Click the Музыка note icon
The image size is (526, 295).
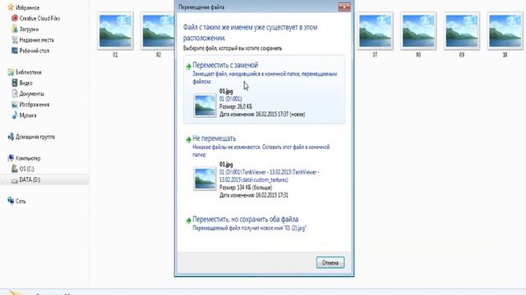15,115
